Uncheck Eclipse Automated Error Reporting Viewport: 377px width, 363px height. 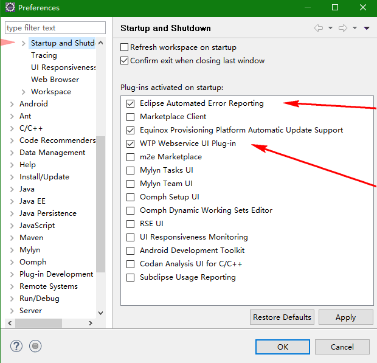click(130, 103)
